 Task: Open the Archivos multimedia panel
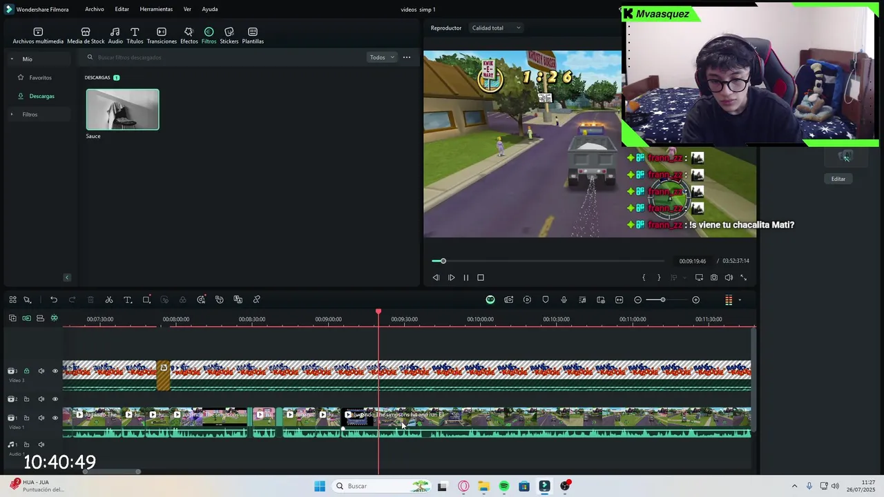click(x=38, y=36)
